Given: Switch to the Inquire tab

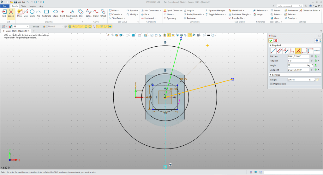Looking at the screenshot, I should [x=33, y=6].
